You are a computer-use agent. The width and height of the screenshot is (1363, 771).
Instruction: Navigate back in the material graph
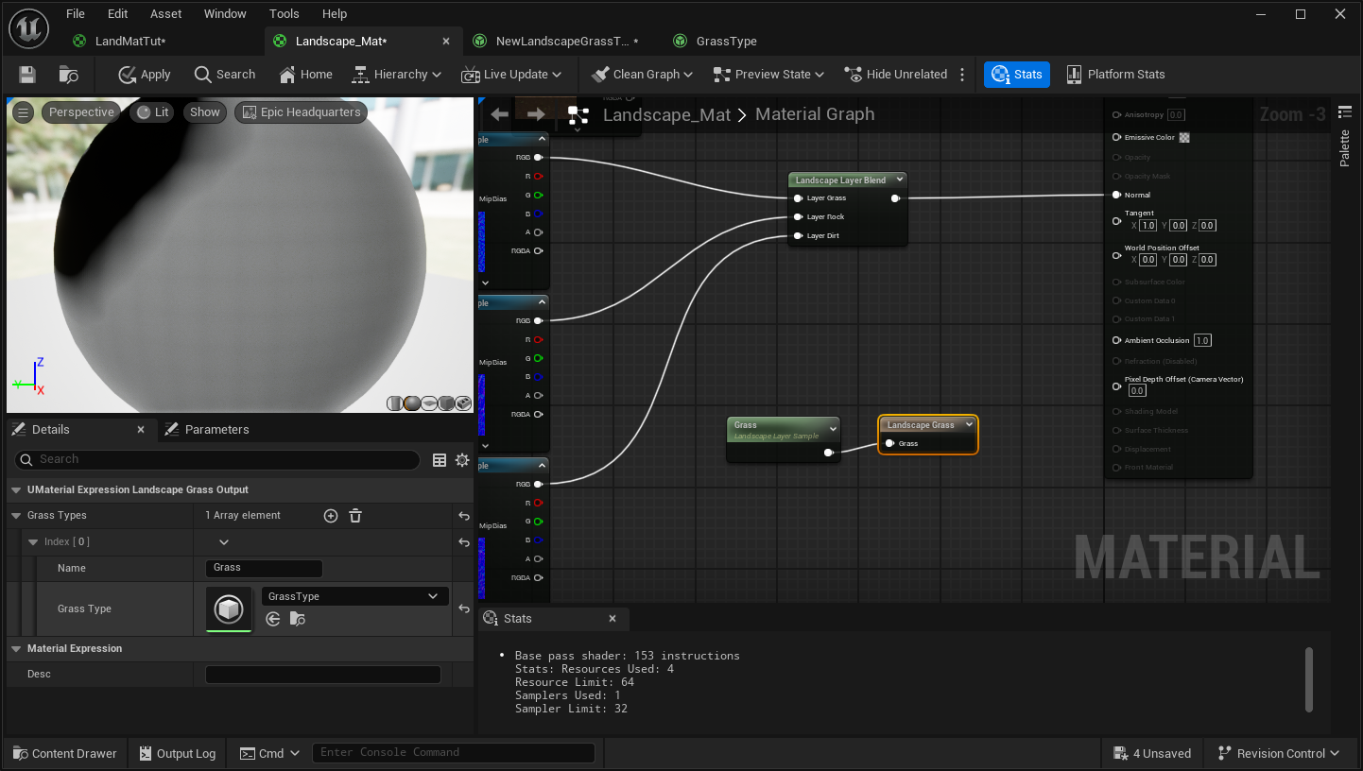(499, 114)
